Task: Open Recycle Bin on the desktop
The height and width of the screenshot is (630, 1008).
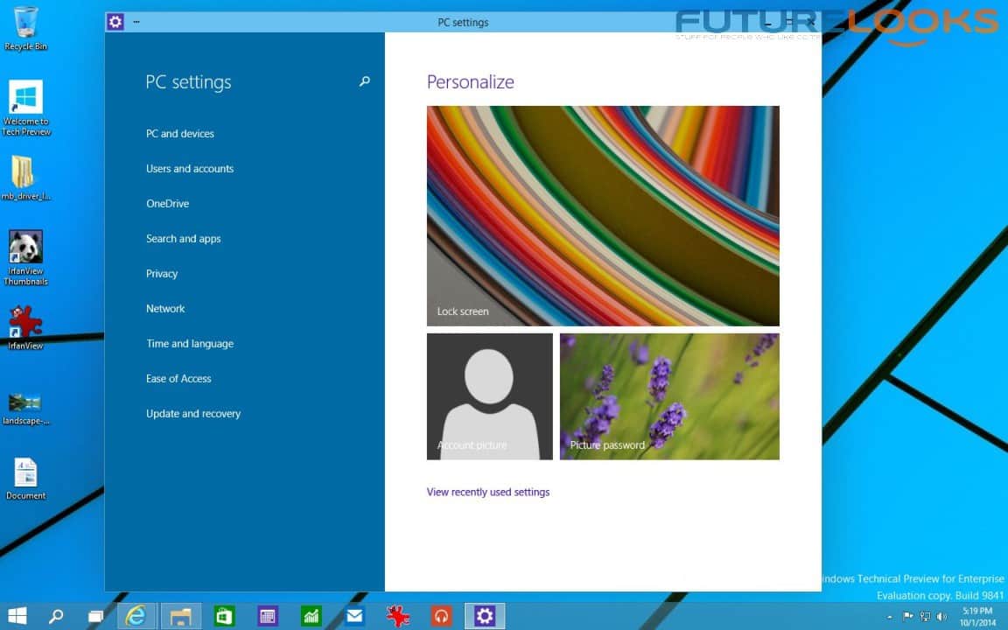Action: pyautogui.click(x=26, y=28)
